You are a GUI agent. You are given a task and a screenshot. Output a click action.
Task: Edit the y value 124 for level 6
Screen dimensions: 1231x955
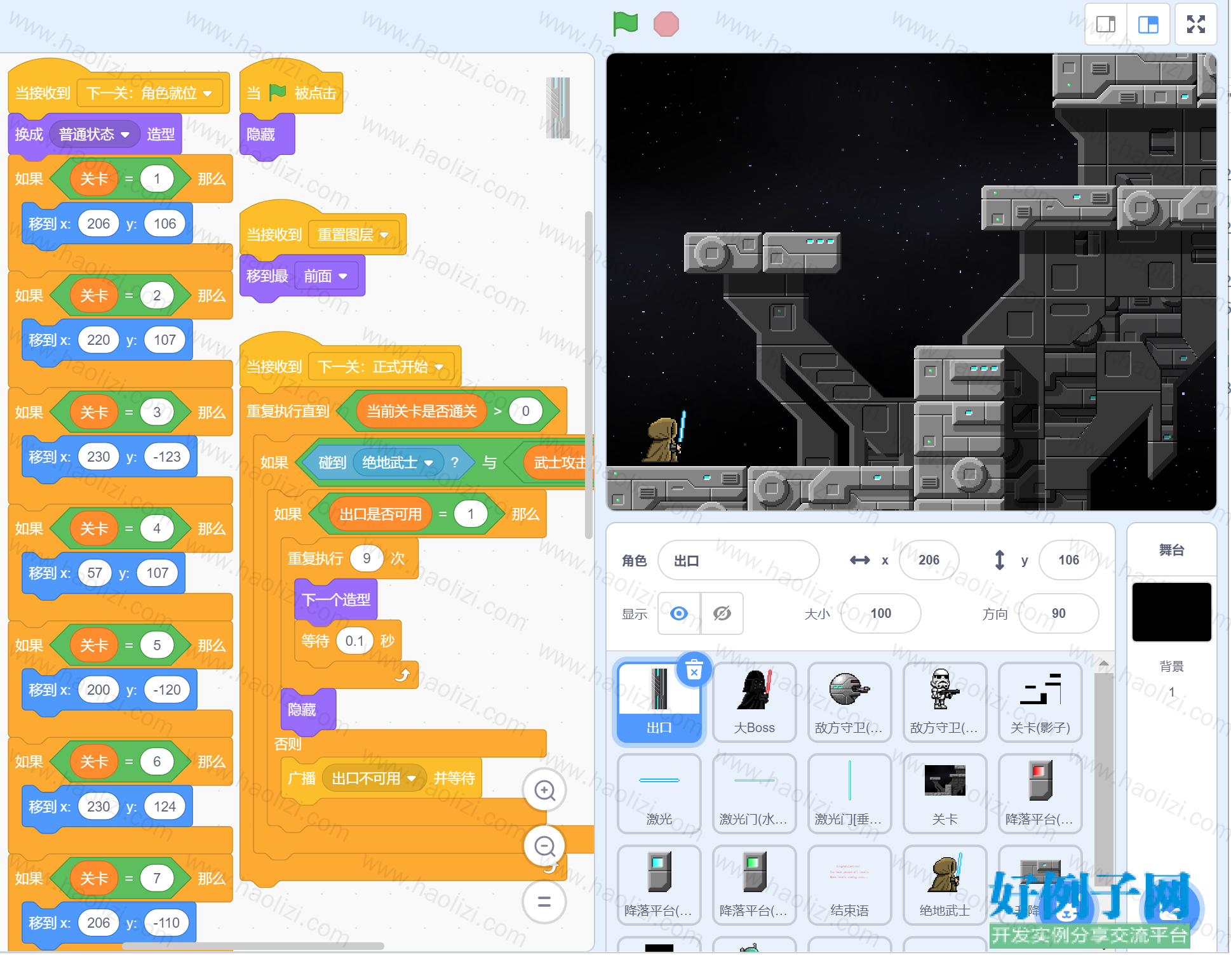[165, 807]
